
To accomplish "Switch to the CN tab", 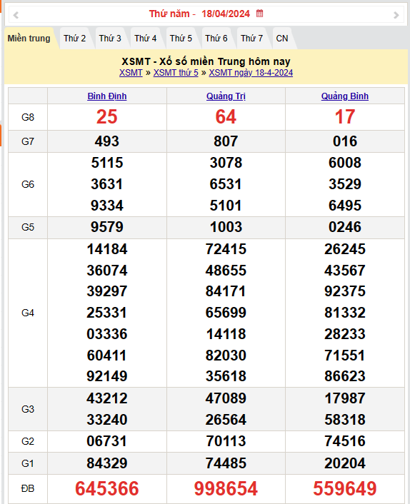I will 282,39.
